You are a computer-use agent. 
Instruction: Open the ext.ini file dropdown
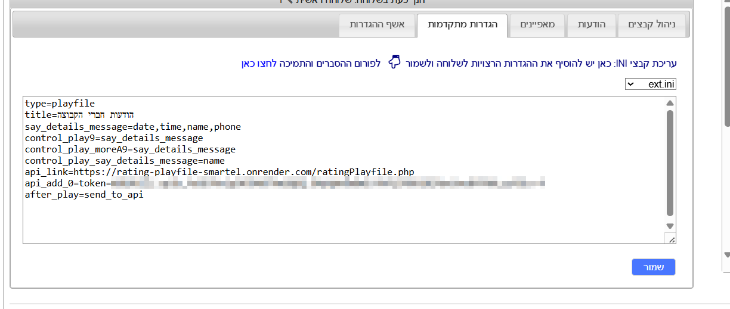tap(651, 85)
